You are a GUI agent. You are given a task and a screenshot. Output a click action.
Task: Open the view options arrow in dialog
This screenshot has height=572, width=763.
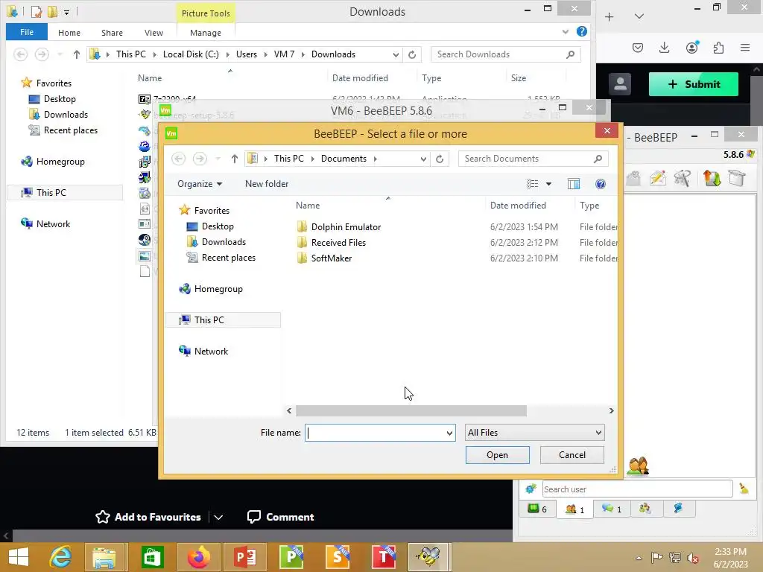(548, 184)
